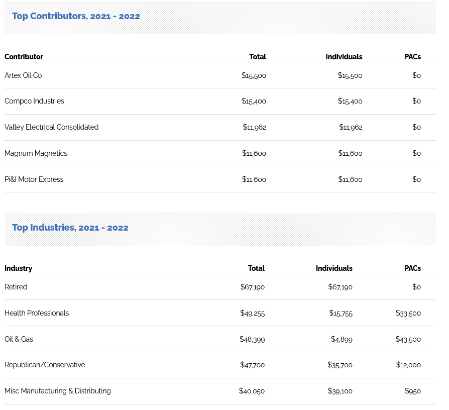This screenshot has height=410, width=449.
Task: Click the Individuals amount for Retired
Action: pyautogui.click(x=340, y=287)
